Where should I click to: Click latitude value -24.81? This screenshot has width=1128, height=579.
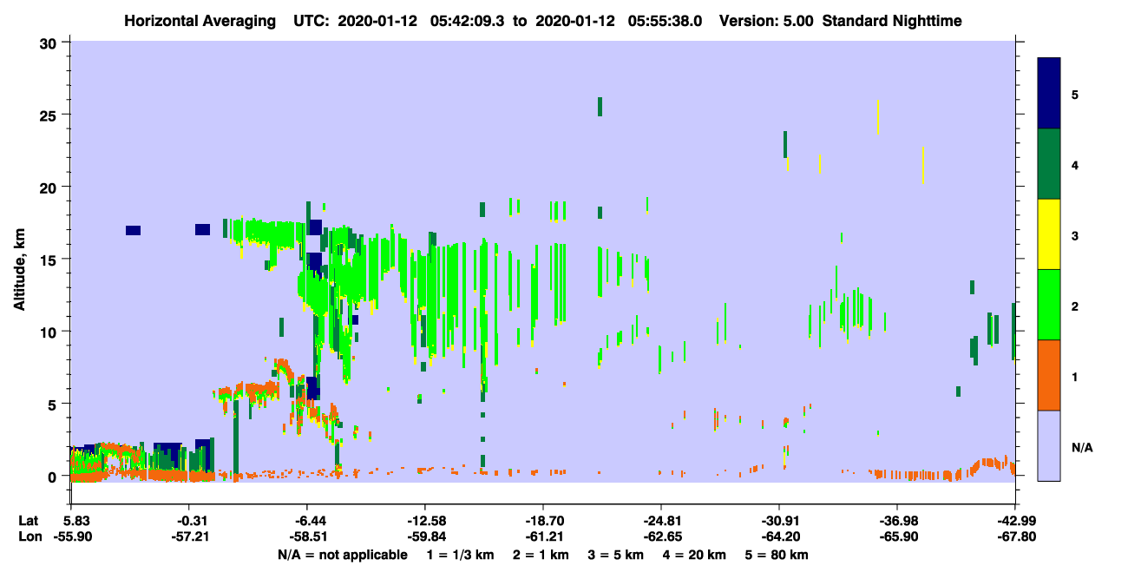click(x=661, y=521)
